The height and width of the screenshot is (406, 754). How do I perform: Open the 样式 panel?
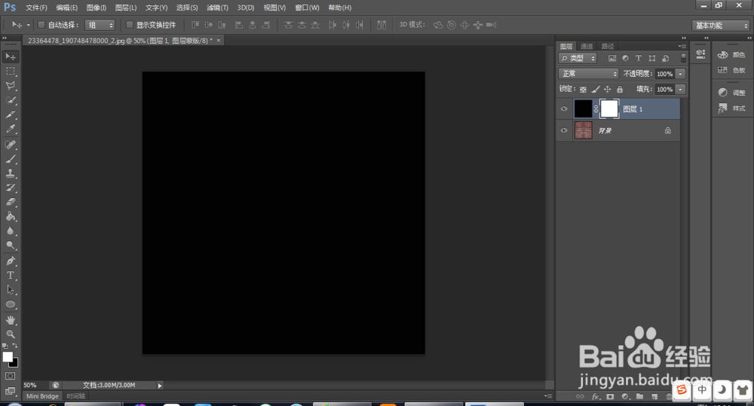[731, 108]
